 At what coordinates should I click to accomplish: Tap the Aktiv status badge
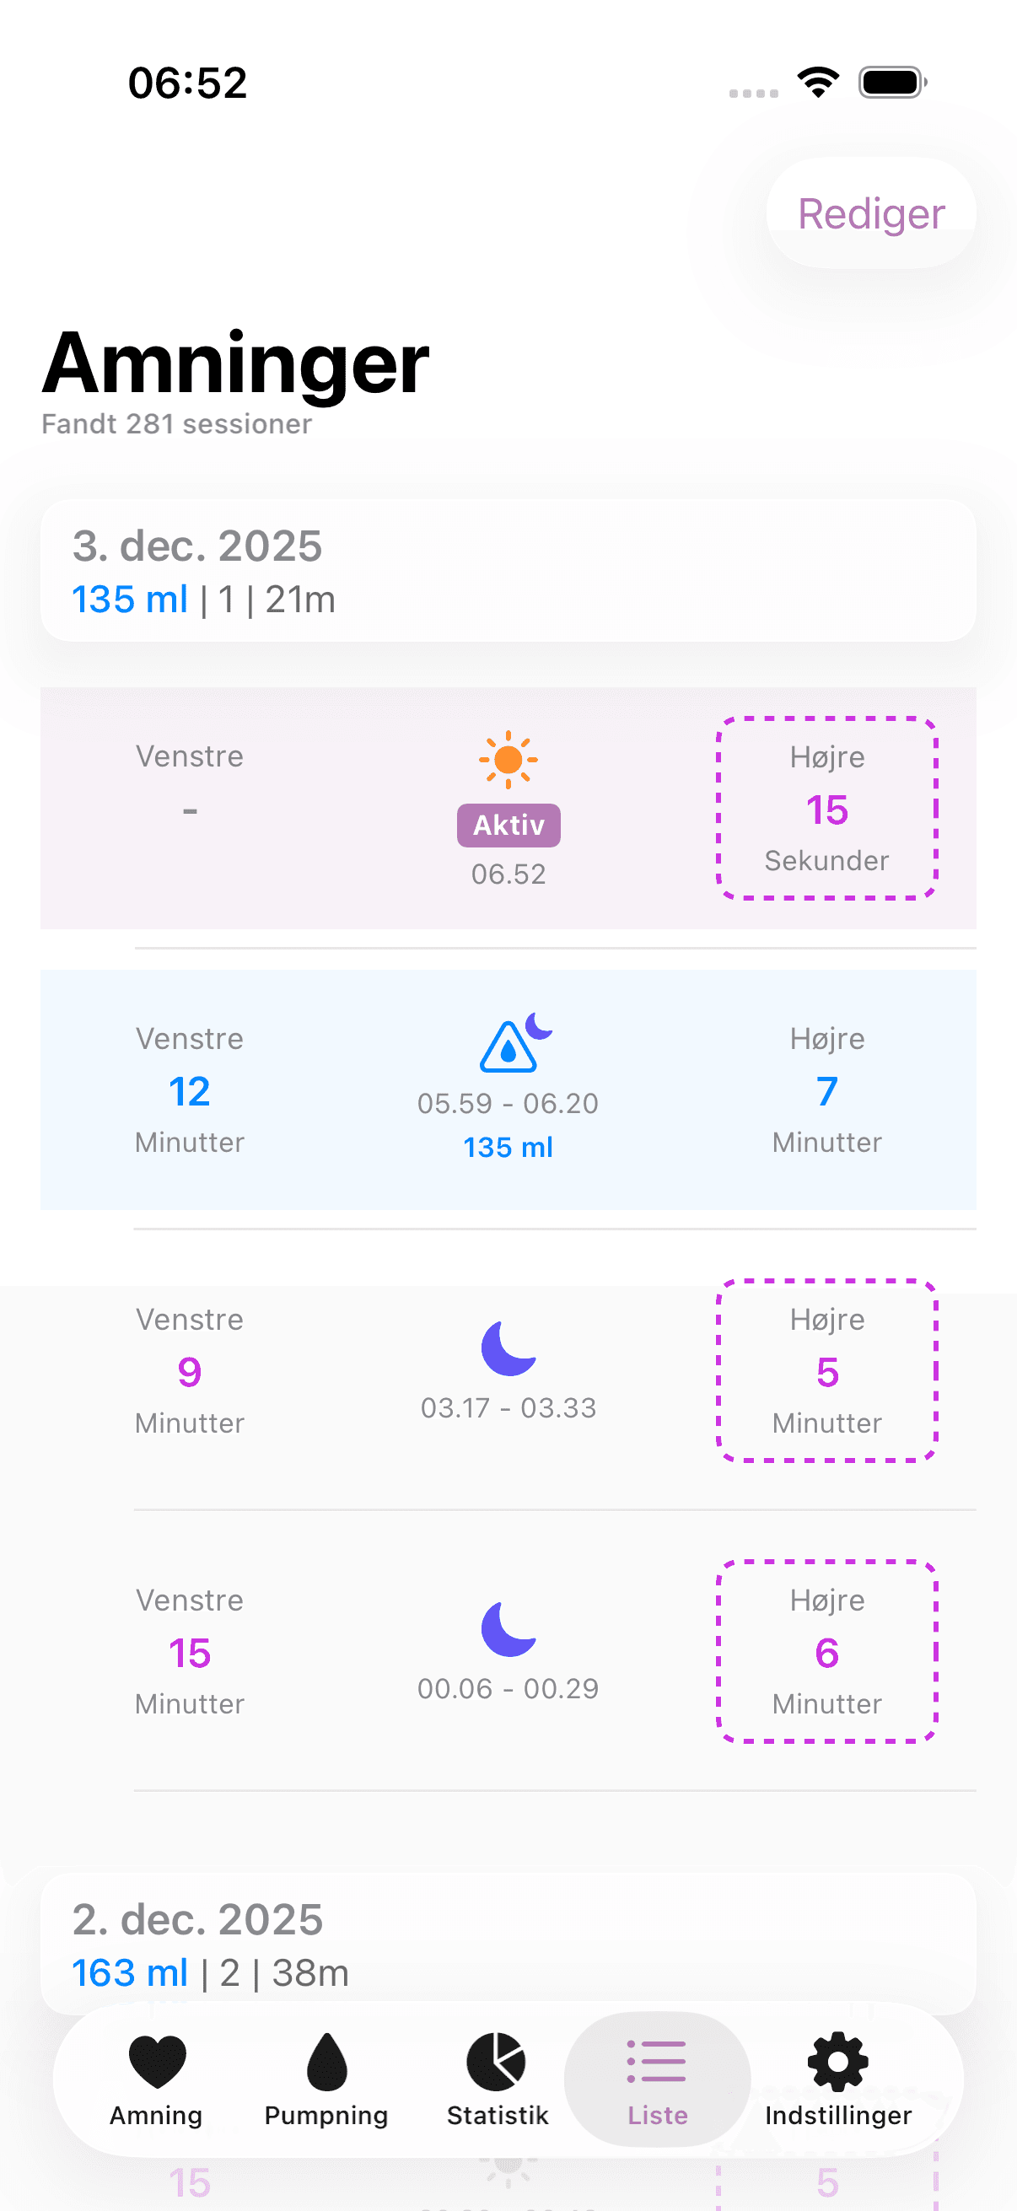pos(508,825)
